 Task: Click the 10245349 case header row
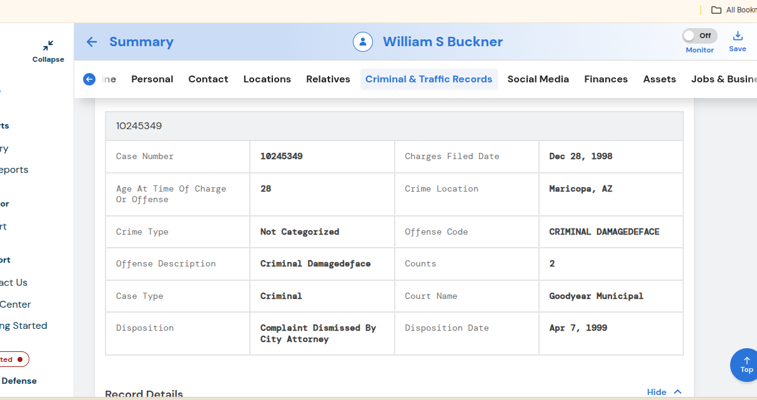tap(393, 125)
